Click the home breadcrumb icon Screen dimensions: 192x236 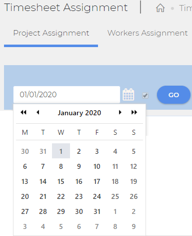[x=160, y=8]
